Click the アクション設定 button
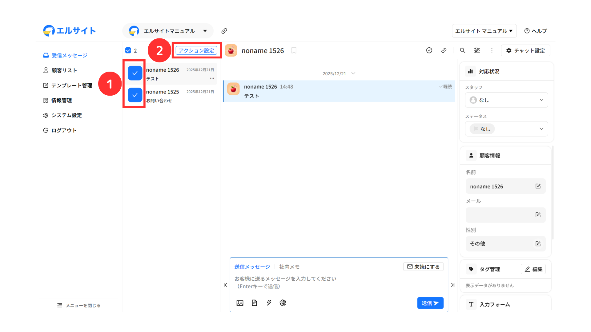The height and width of the screenshot is (332, 591). [196, 50]
